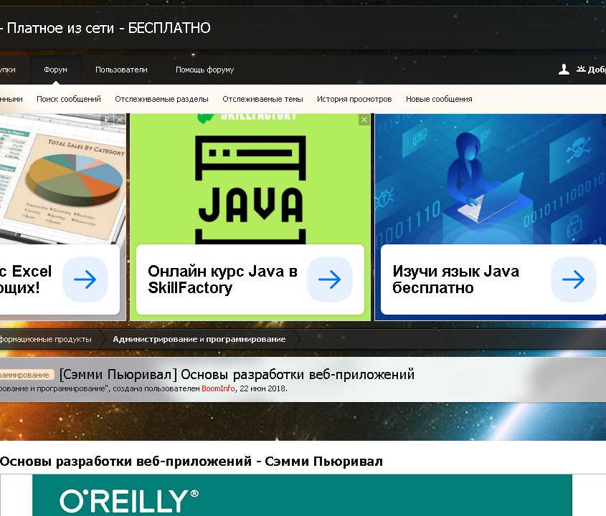Open Отслеживаемые разделы link
Viewport: 606px width, 516px height.
[161, 99]
